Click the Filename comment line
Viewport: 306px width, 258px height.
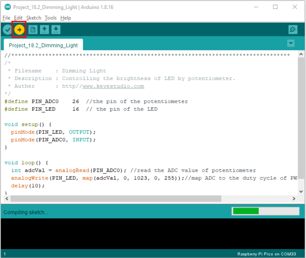pos(57,71)
